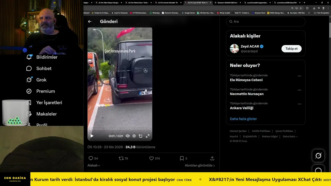Expand Daha fazla footer menu
The image size is (331, 186).
pos(290,136)
